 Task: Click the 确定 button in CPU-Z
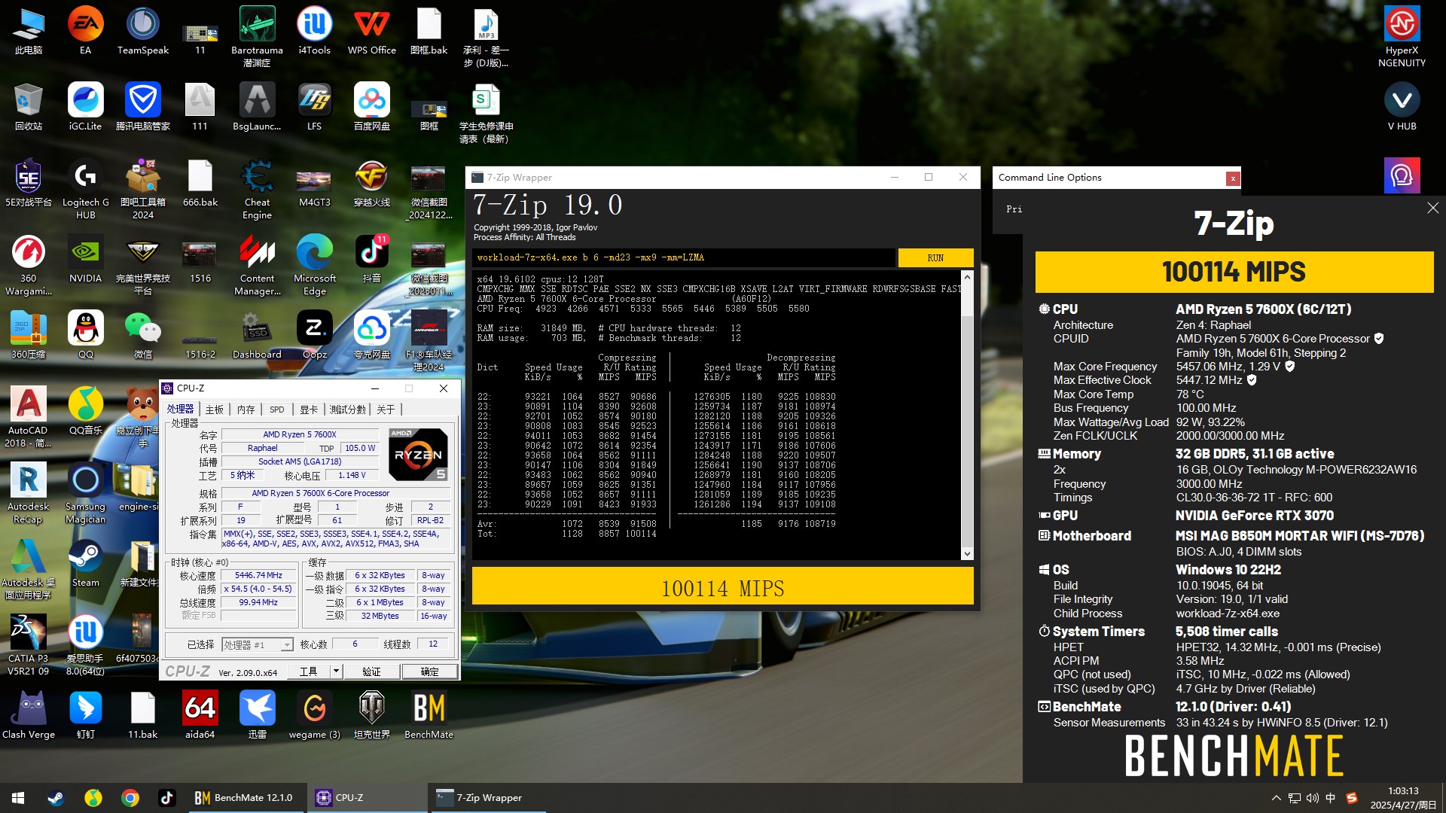click(429, 671)
